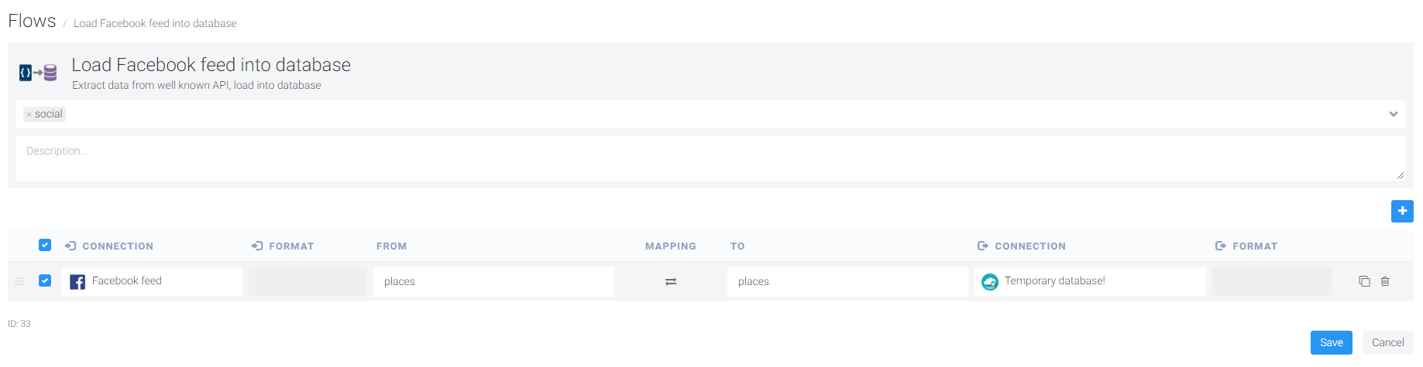Click the TO field containing places
Screen dimensions: 1423x367
point(847,281)
